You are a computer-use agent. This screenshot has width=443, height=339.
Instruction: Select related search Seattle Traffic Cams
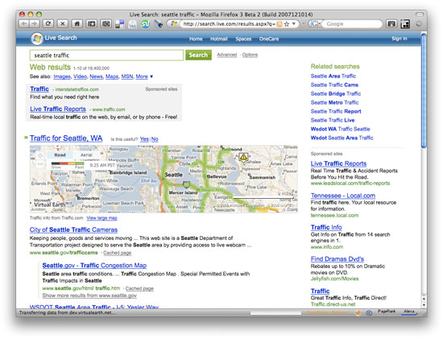pos(334,85)
